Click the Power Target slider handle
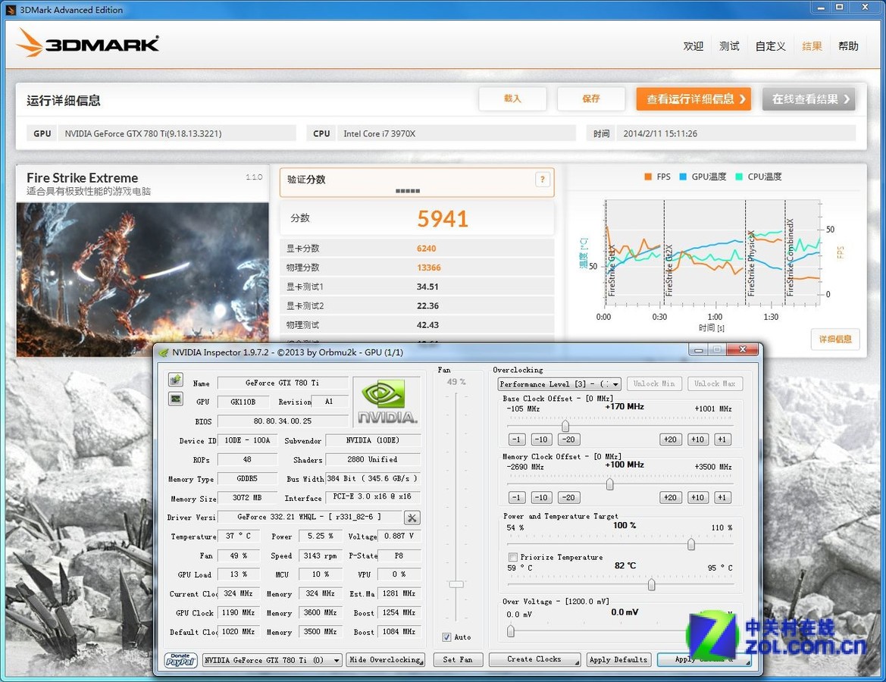The height and width of the screenshot is (682, 886). 690,543
